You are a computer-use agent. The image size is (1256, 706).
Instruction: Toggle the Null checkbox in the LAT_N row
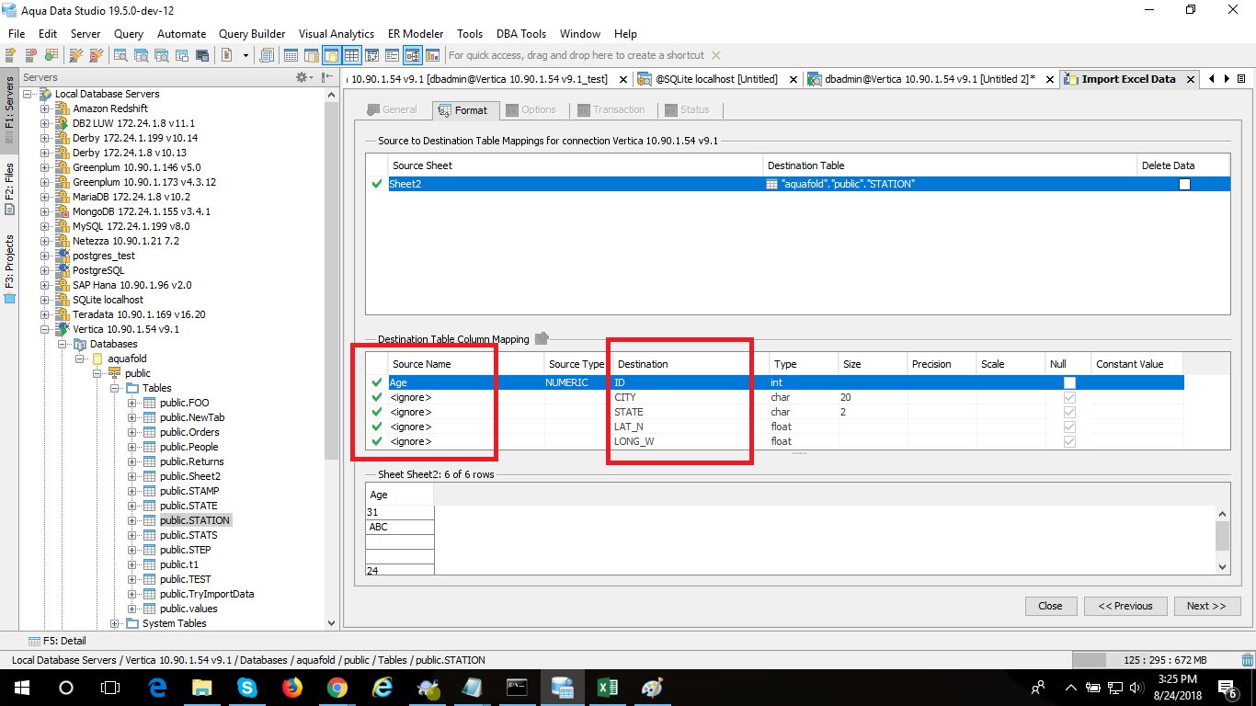pos(1069,427)
